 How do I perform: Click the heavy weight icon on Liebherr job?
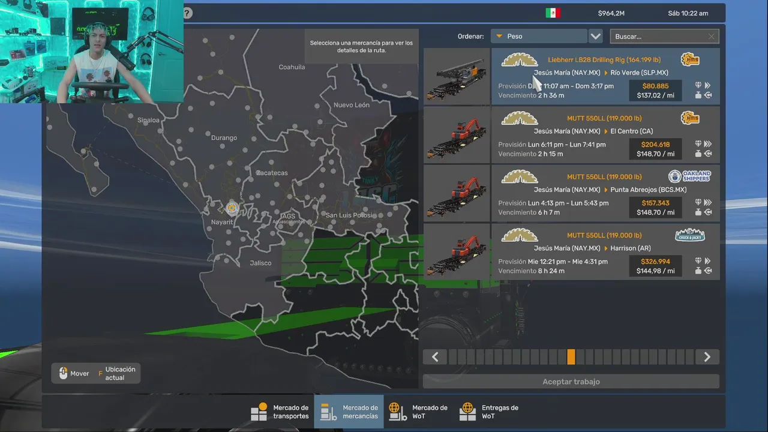coord(698,95)
